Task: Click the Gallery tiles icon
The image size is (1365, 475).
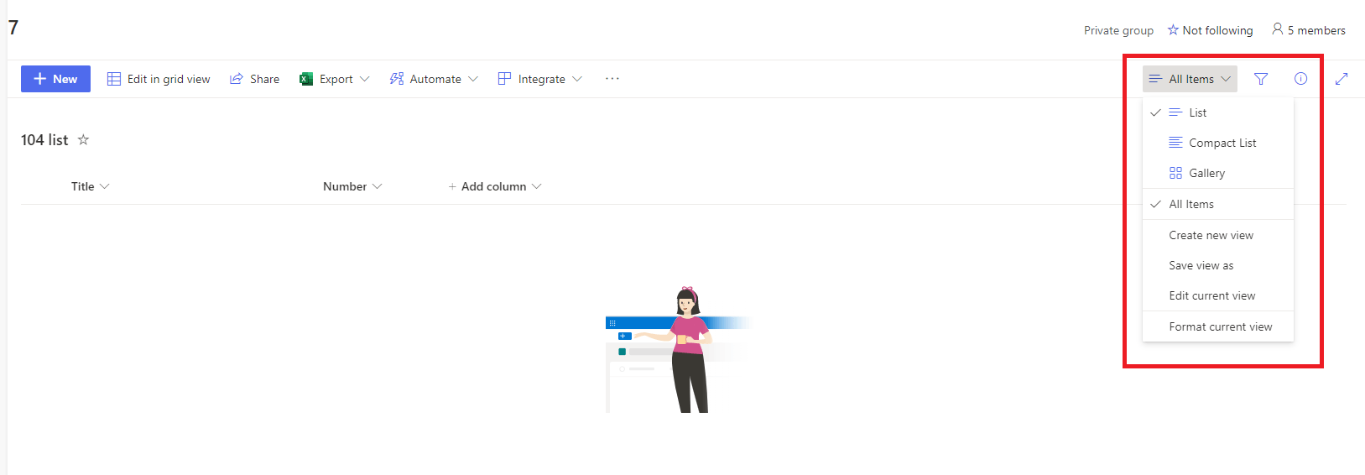Action: [x=1175, y=173]
